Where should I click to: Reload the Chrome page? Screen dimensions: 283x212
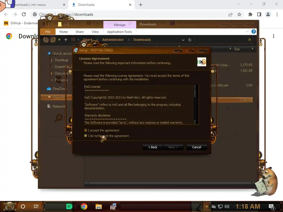24,14
